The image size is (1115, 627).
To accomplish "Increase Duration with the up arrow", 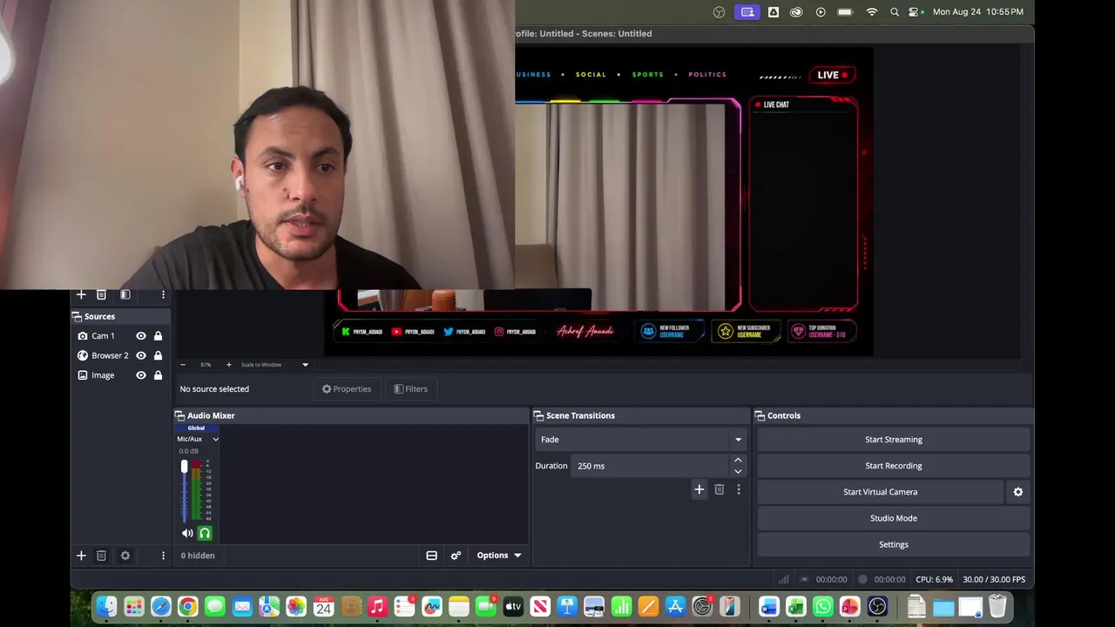I will (x=738, y=460).
